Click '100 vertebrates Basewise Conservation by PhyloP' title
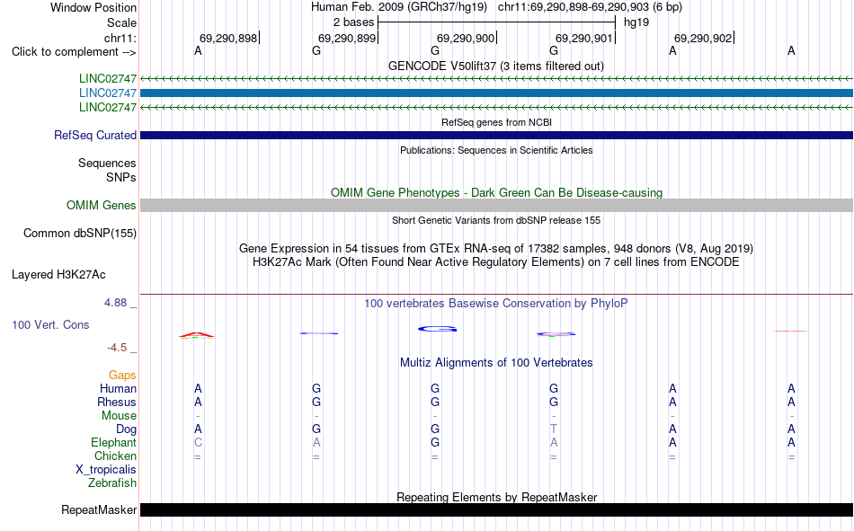Viewport: 854px width, 531px height. tap(496, 304)
